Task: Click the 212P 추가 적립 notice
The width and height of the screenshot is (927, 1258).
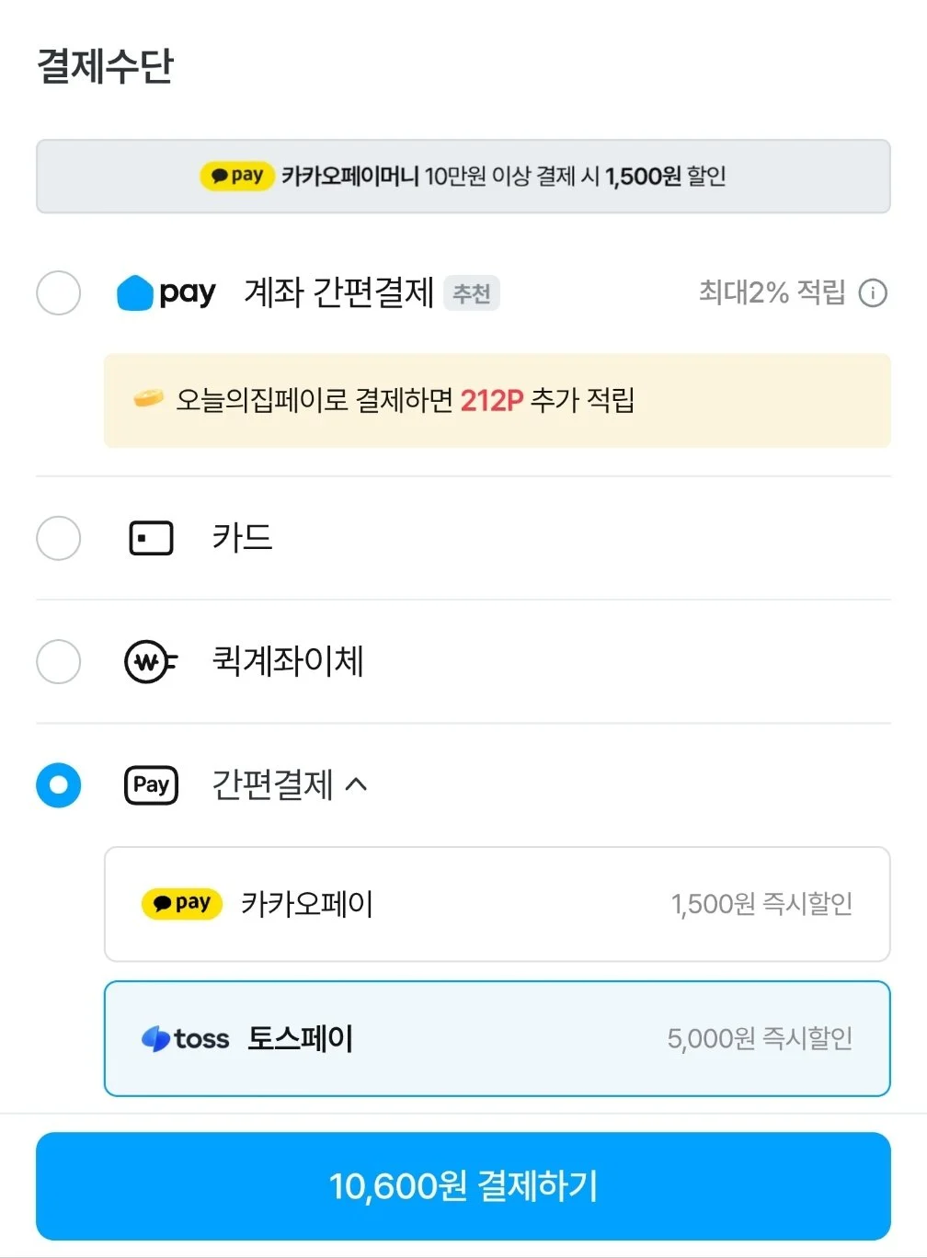Action: pos(498,401)
